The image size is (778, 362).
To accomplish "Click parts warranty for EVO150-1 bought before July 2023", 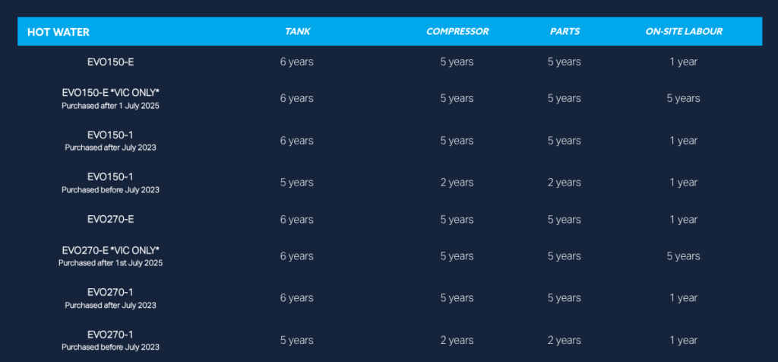I will pyautogui.click(x=564, y=183).
